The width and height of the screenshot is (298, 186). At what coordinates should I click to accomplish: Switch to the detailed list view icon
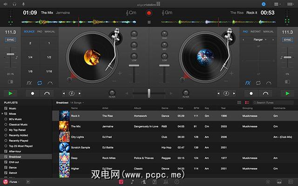tap(239, 102)
